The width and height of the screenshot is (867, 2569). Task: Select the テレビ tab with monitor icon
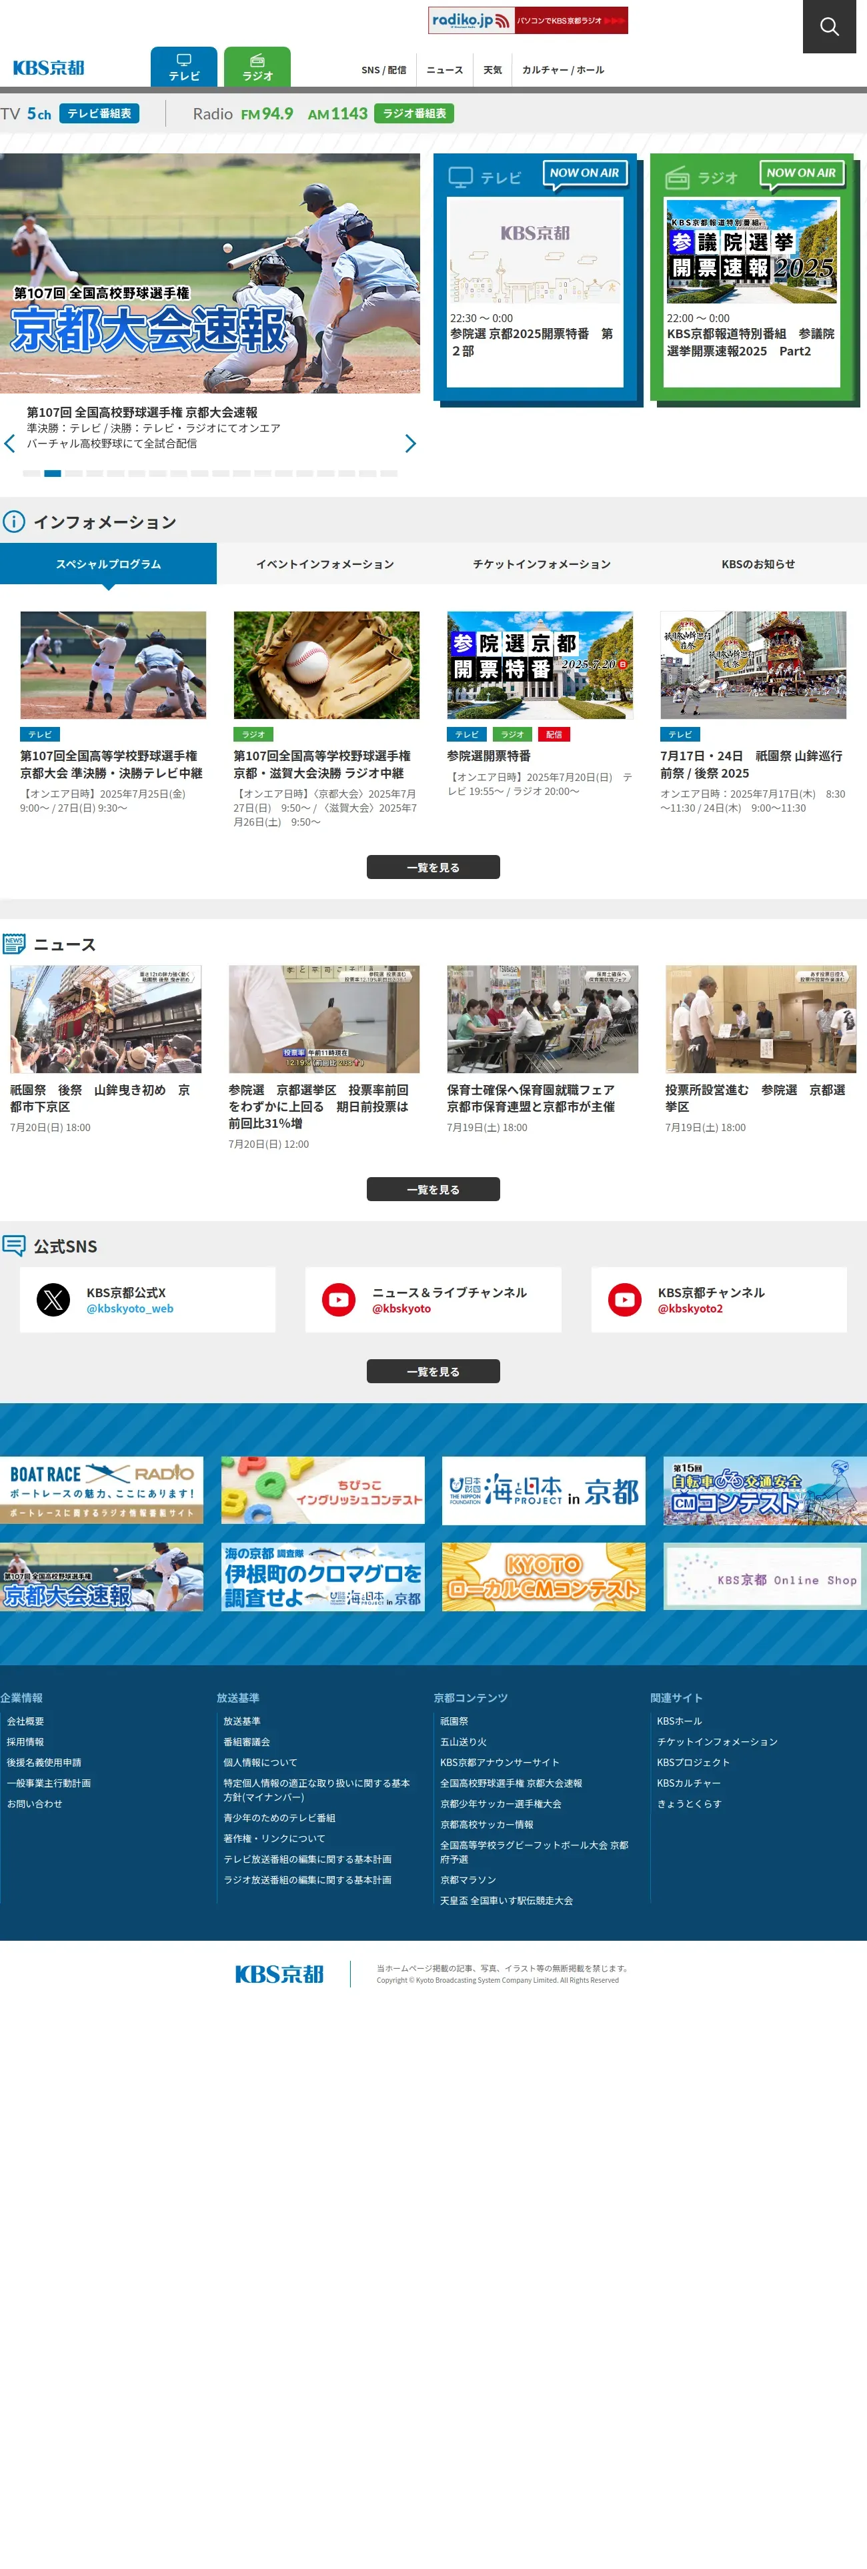coord(183,67)
